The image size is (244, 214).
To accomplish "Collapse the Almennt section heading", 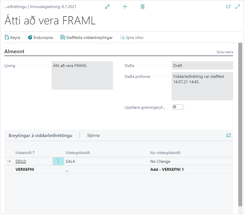I will click(14, 51).
